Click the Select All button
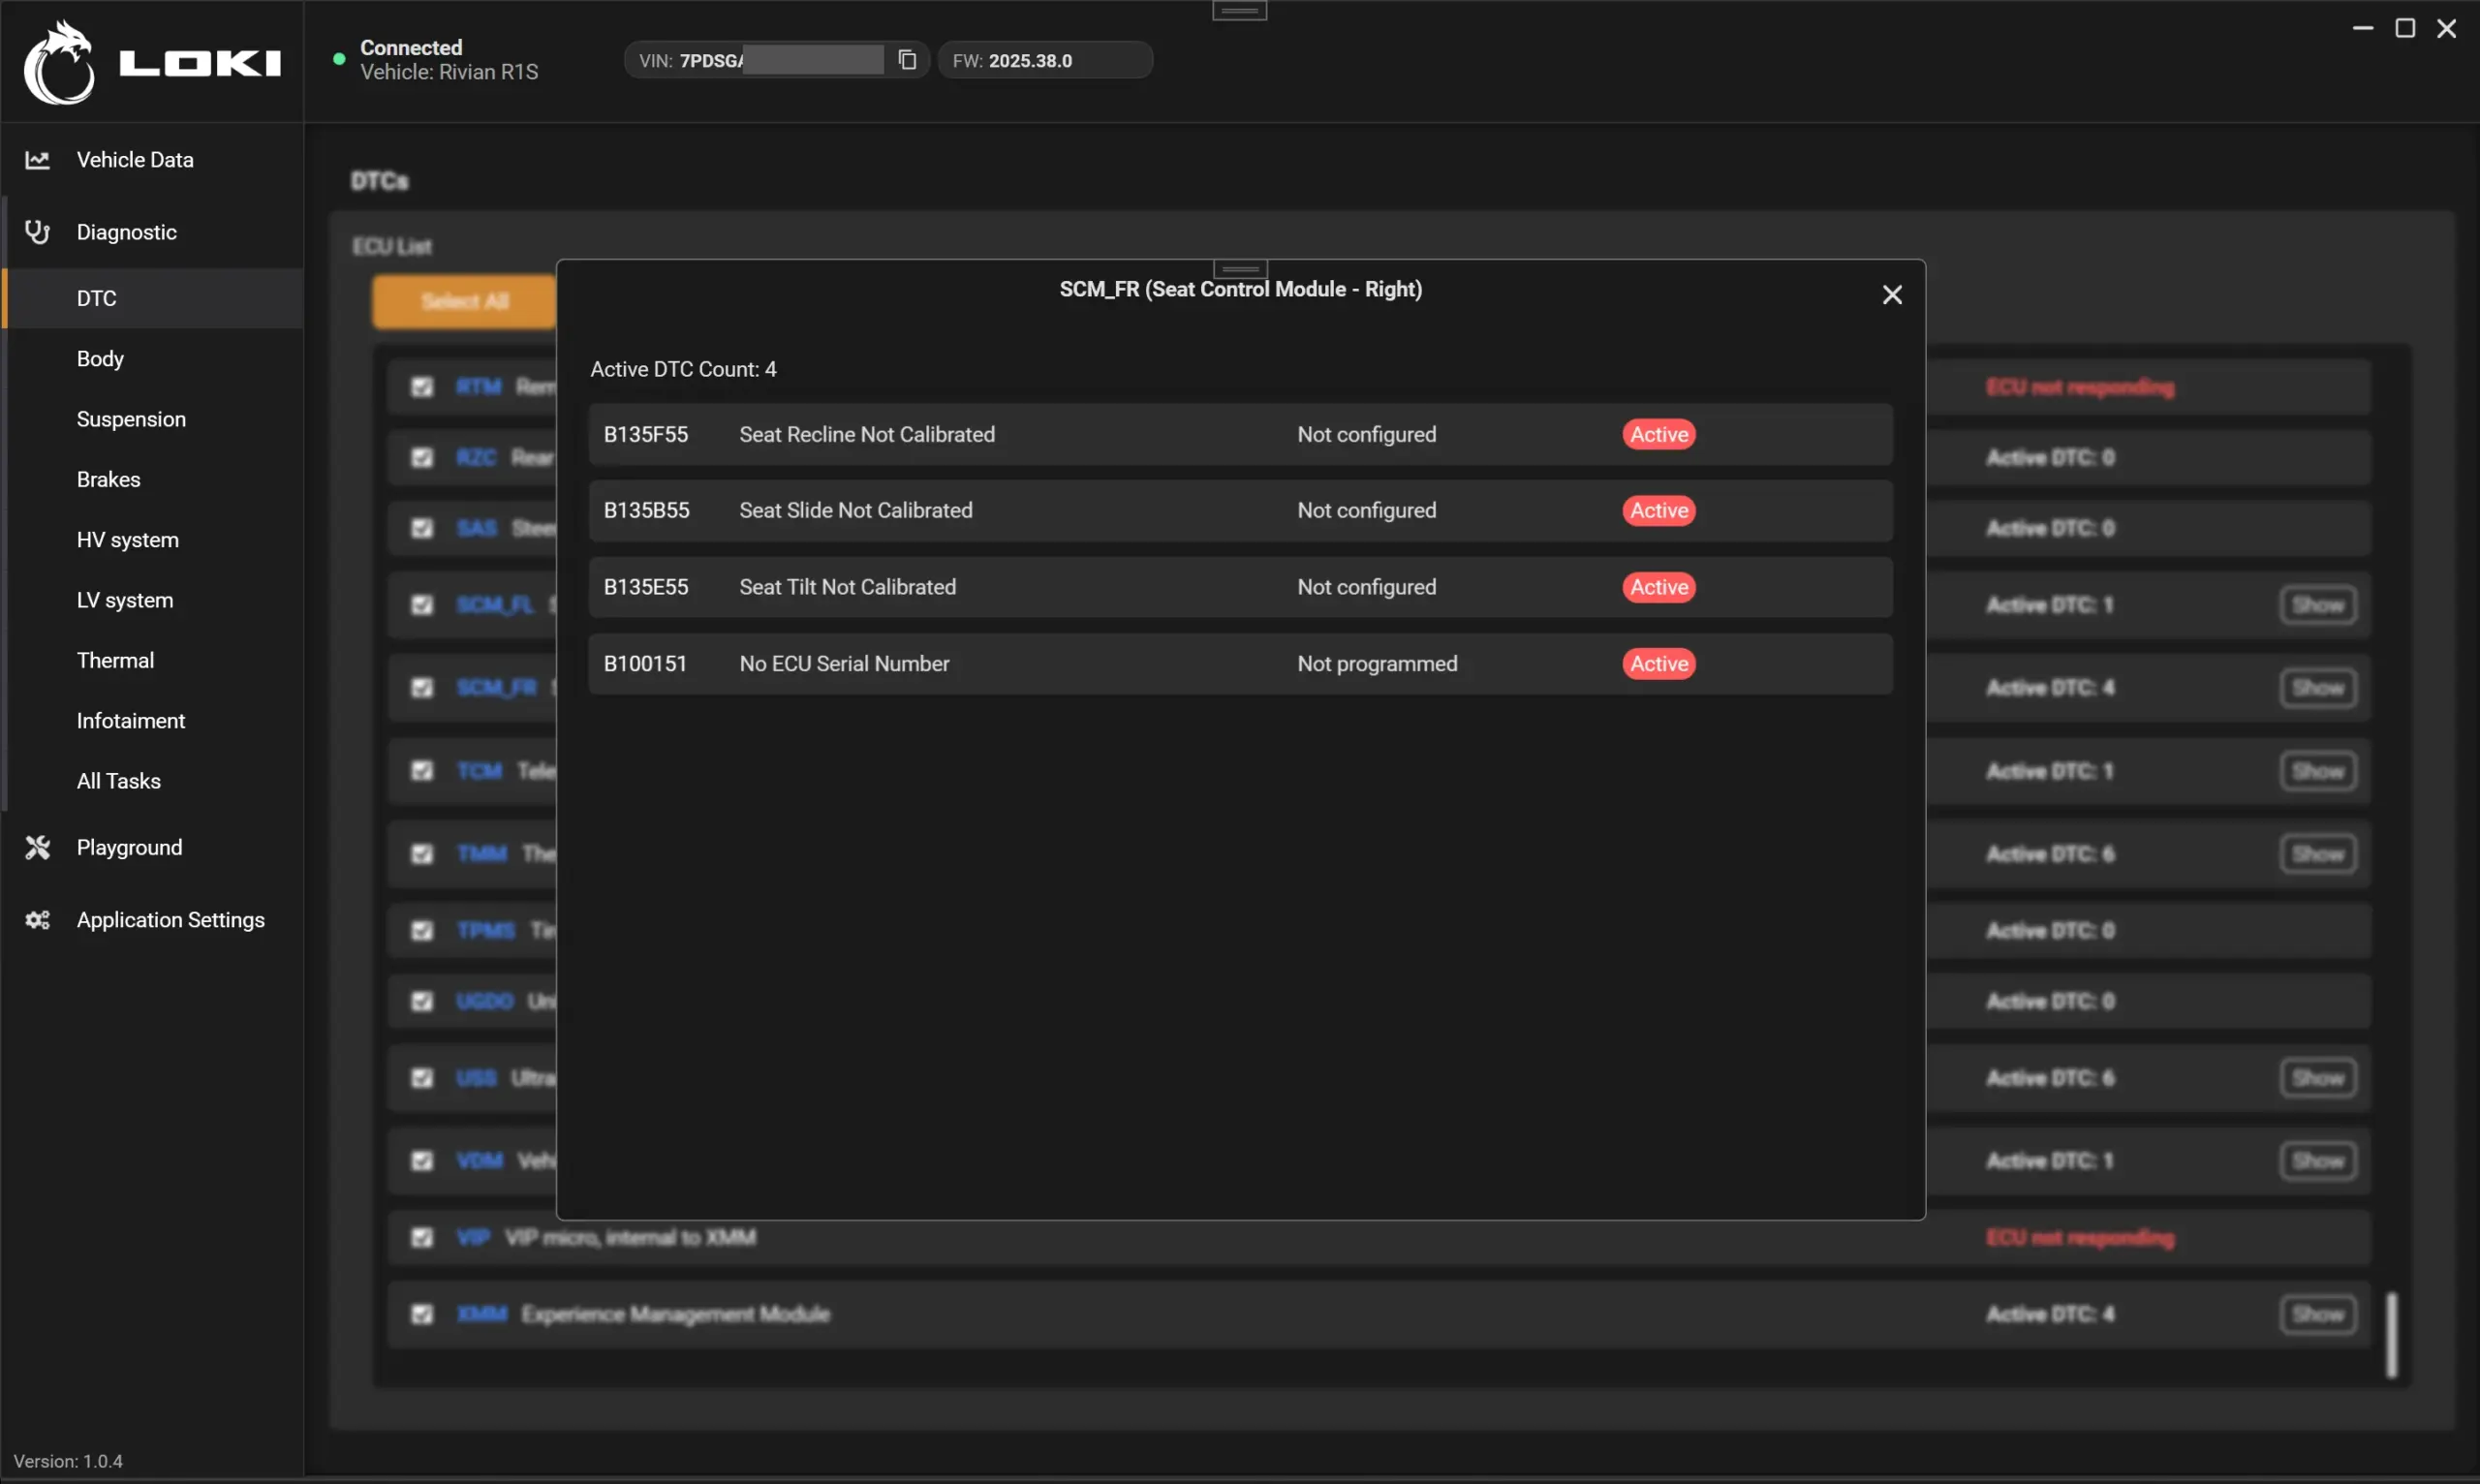This screenshot has width=2480, height=1484. [x=464, y=301]
